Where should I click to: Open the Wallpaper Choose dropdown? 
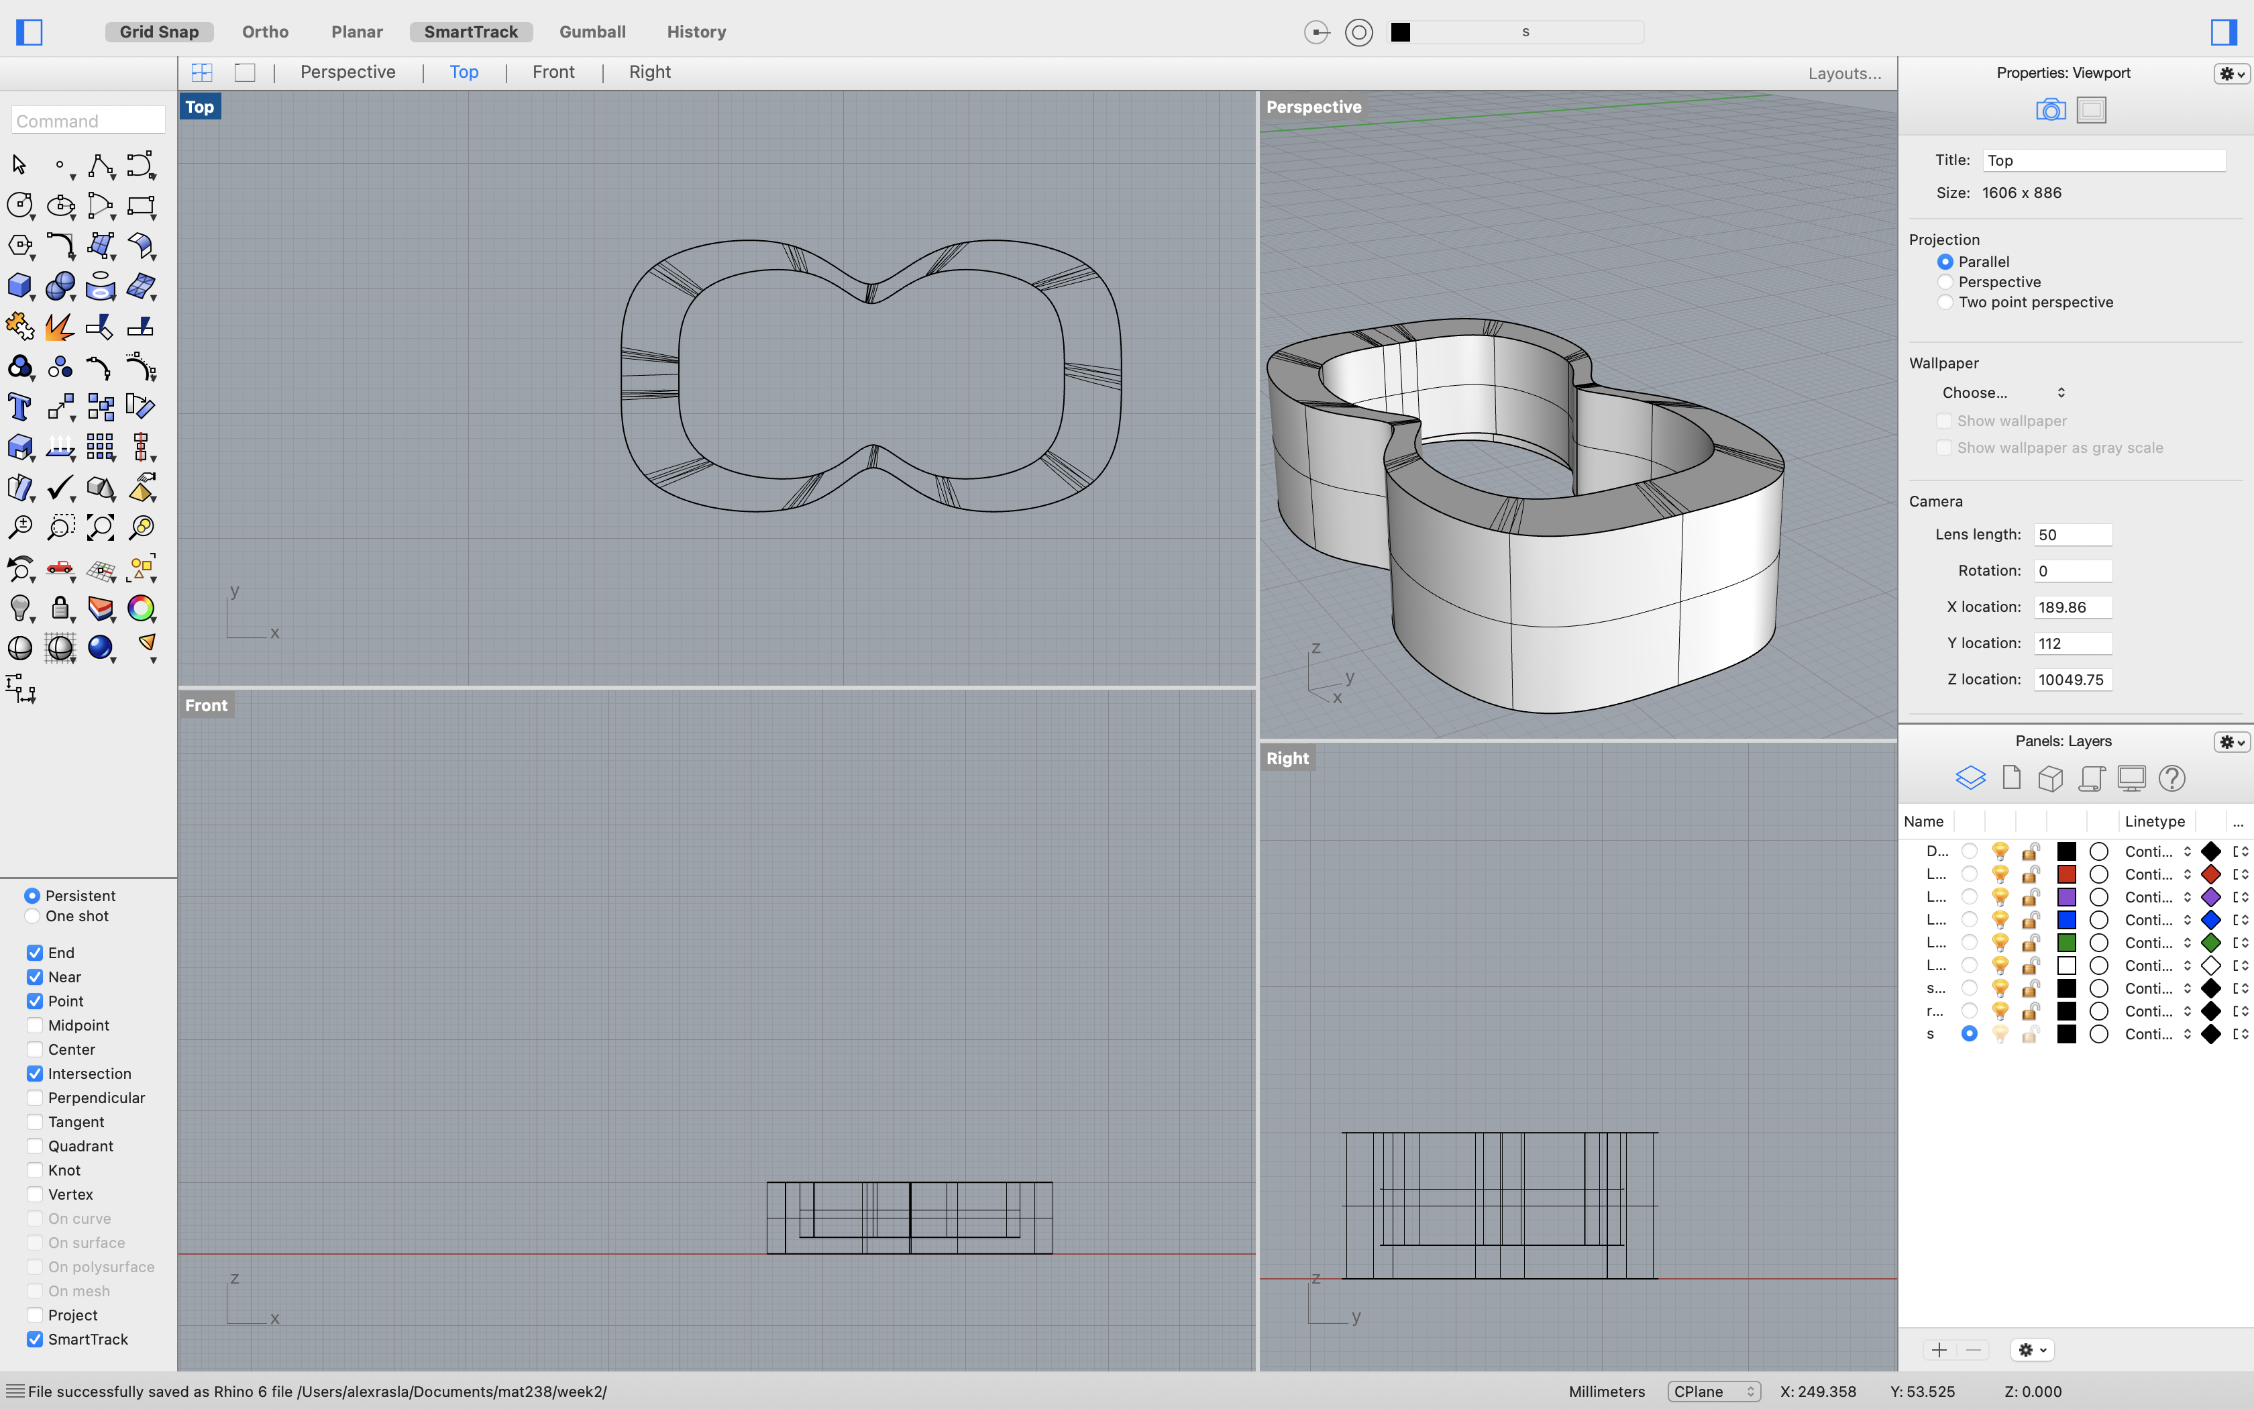[x=2002, y=393]
